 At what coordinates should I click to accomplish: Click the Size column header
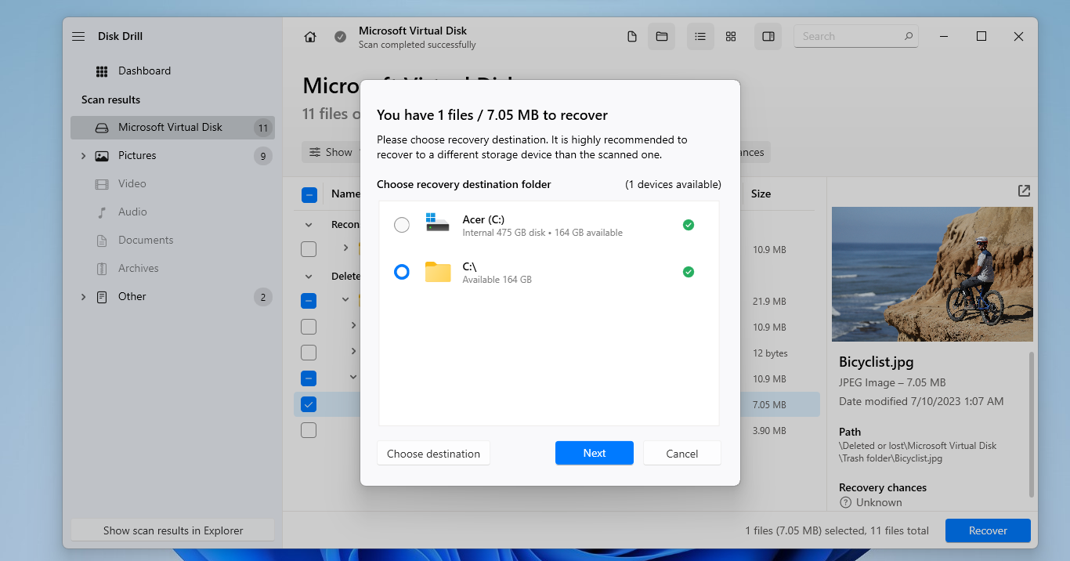click(x=761, y=194)
